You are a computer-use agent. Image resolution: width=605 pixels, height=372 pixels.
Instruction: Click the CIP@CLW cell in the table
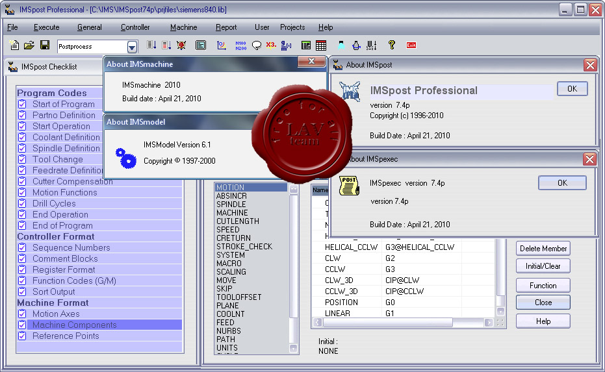[402, 280]
